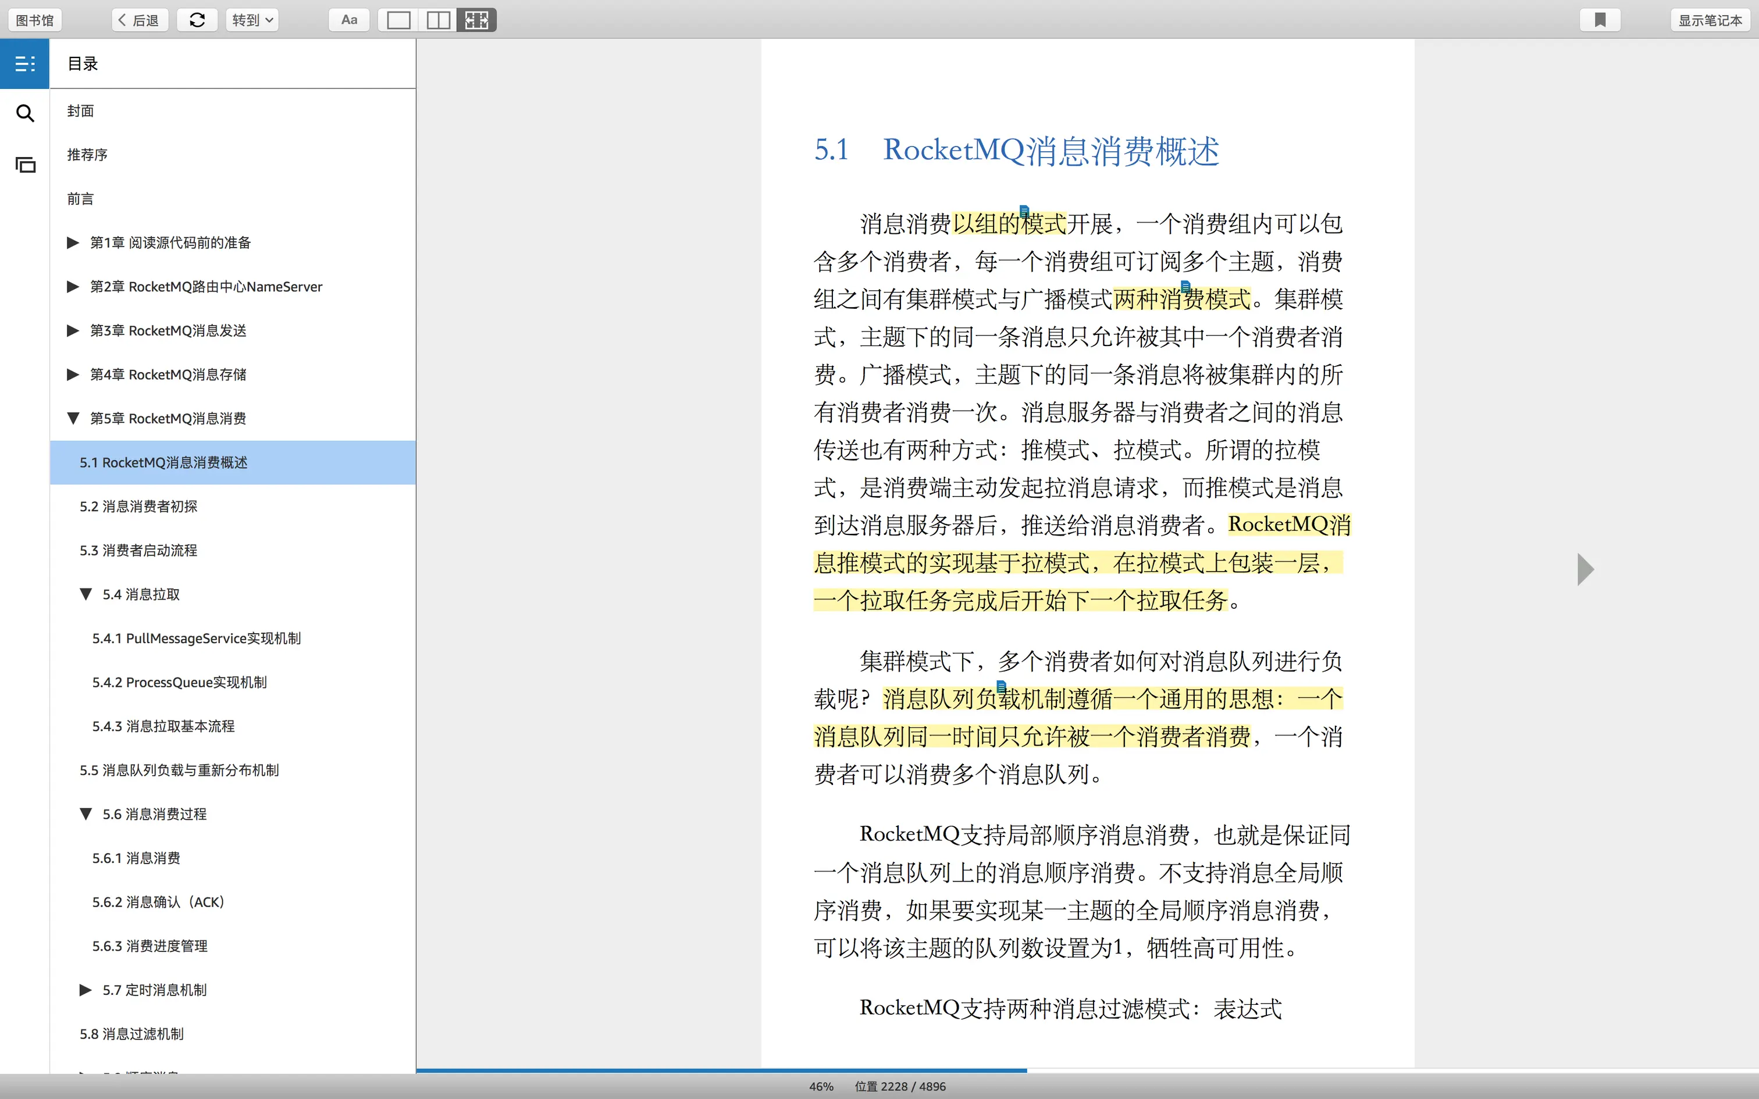This screenshot has width=1759, height=1099.
Task: Open the table of contents sidebar icon
Action: tap(24, 64)
